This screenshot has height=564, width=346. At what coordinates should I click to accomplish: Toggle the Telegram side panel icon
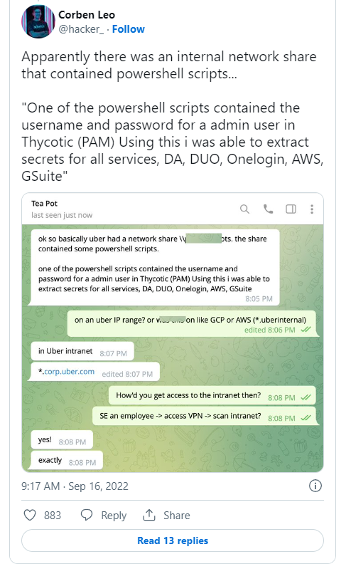click(x=291, y=209)
